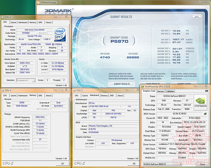Screen dimensions: 211x168
Task: Click the NVIDIA logo in GPU-Z
Action: [x=200, y=102]
